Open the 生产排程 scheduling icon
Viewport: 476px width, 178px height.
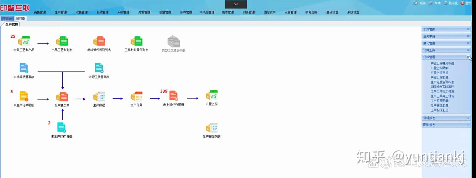tap(99, 96)
